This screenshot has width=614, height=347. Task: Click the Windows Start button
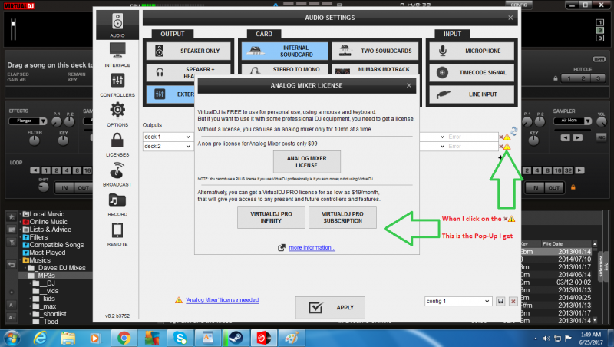click(12, 338)
